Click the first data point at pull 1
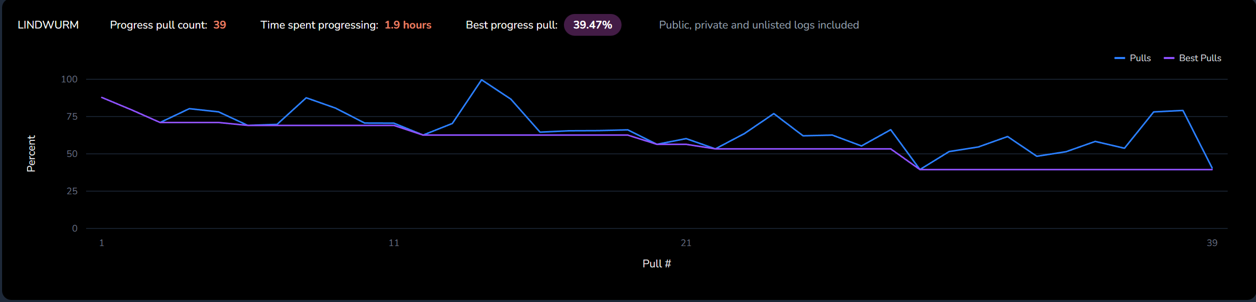1256x302 pixels. pyautogui.click(x=102, y=97)
